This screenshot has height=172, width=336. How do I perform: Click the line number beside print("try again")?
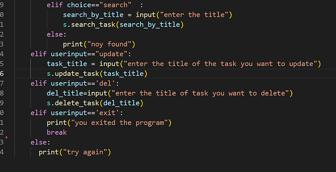[x=2, y=152]
